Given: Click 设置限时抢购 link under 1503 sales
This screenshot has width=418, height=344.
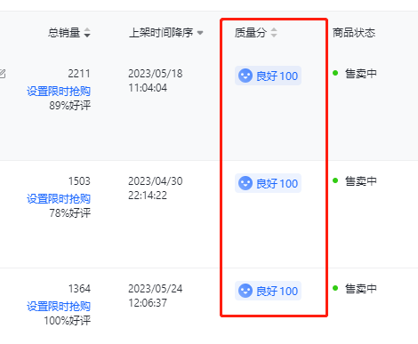Looking at the screenshot, I should click(x=59, y=198).
